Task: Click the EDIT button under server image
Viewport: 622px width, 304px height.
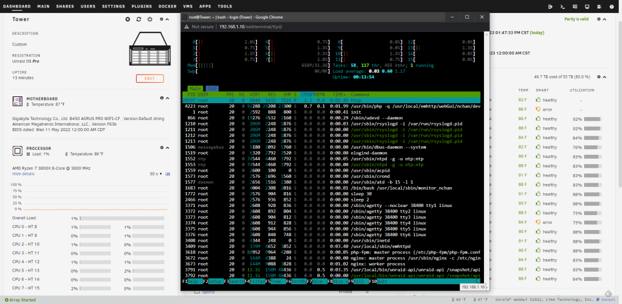Action: (x=150, y=78)
